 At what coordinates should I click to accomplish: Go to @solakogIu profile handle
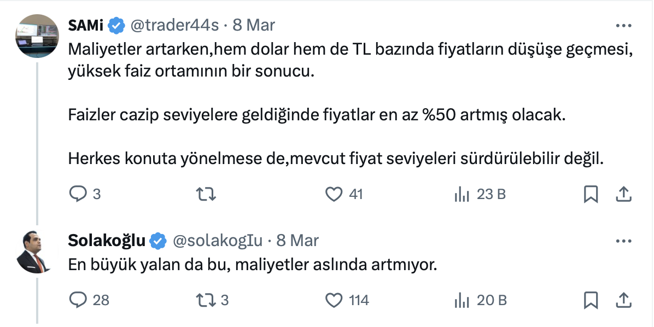coord(218,241)
